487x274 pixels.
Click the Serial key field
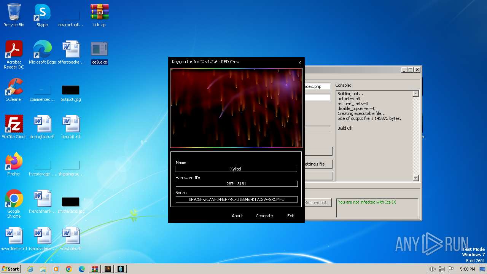pos(237,199)
